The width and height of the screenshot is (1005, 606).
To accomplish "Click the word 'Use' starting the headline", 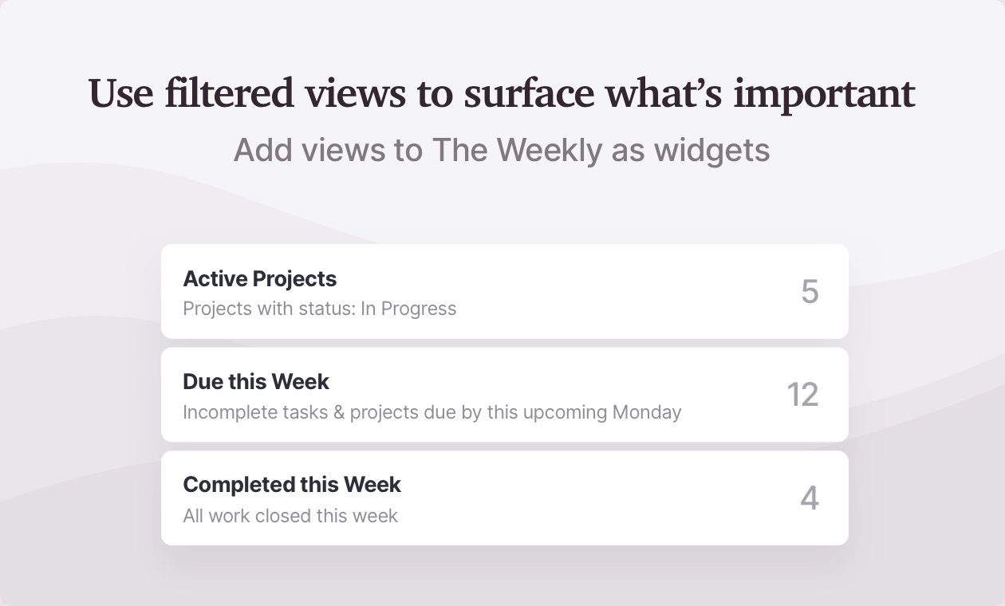I will click(x=121, y=93).
